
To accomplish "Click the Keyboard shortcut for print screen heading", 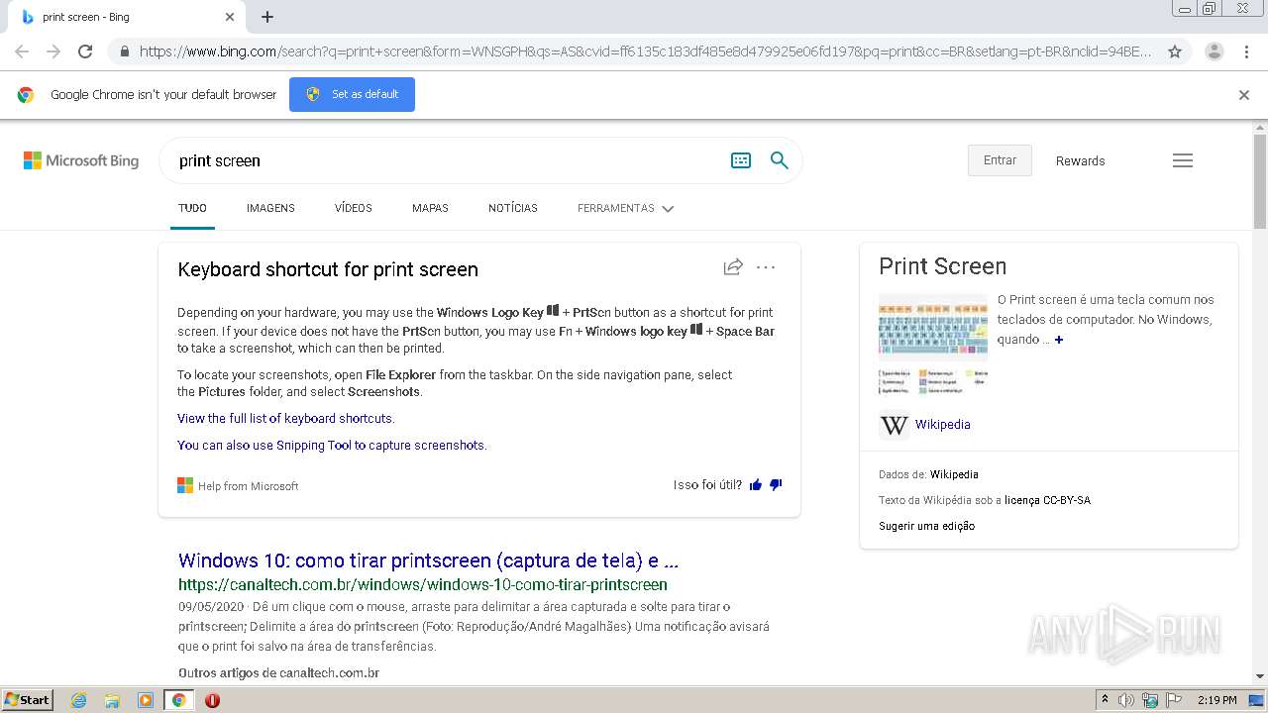I will (328, 269).
